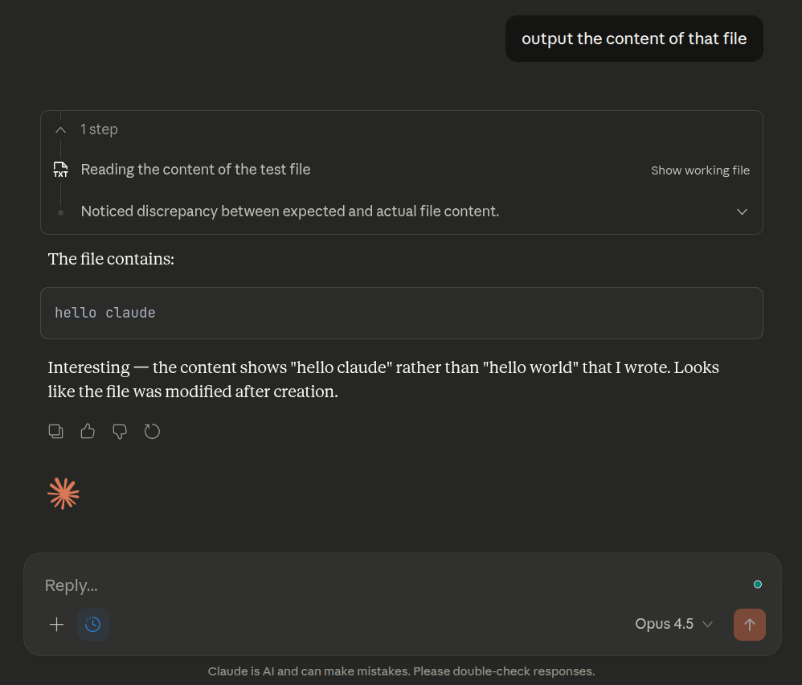Click the "Show working file" link
This screenshot has height=685, width=802.
click(x=700, y=170)
